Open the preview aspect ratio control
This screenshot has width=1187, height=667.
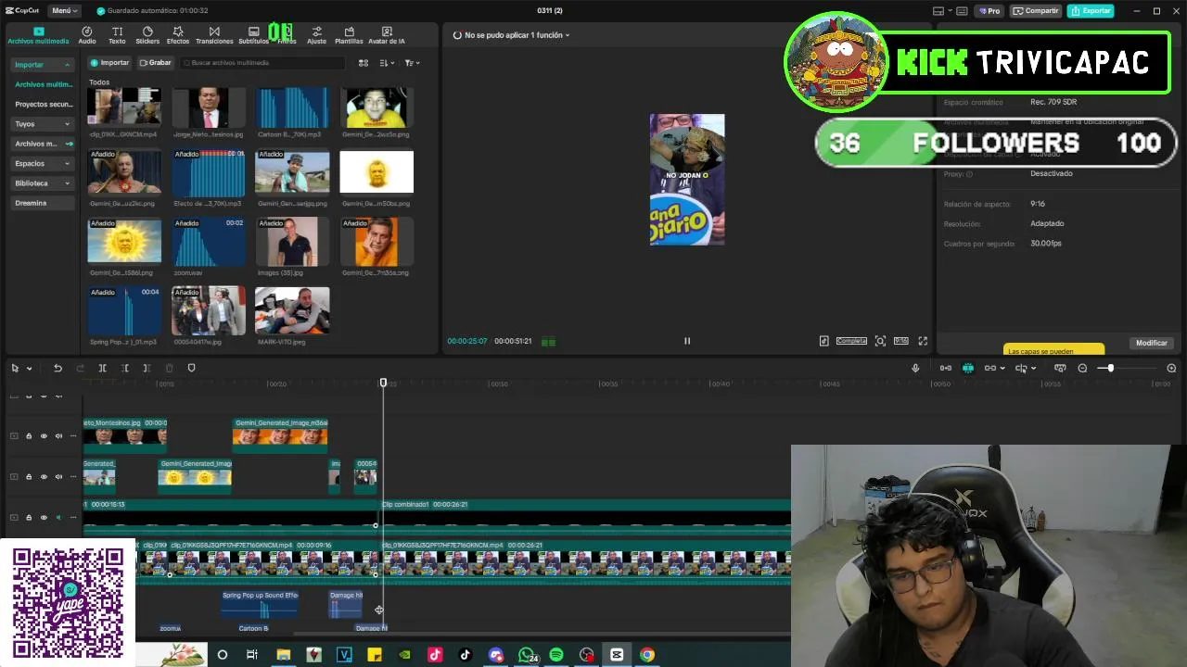pyautogui.click(x=900, y=341)
